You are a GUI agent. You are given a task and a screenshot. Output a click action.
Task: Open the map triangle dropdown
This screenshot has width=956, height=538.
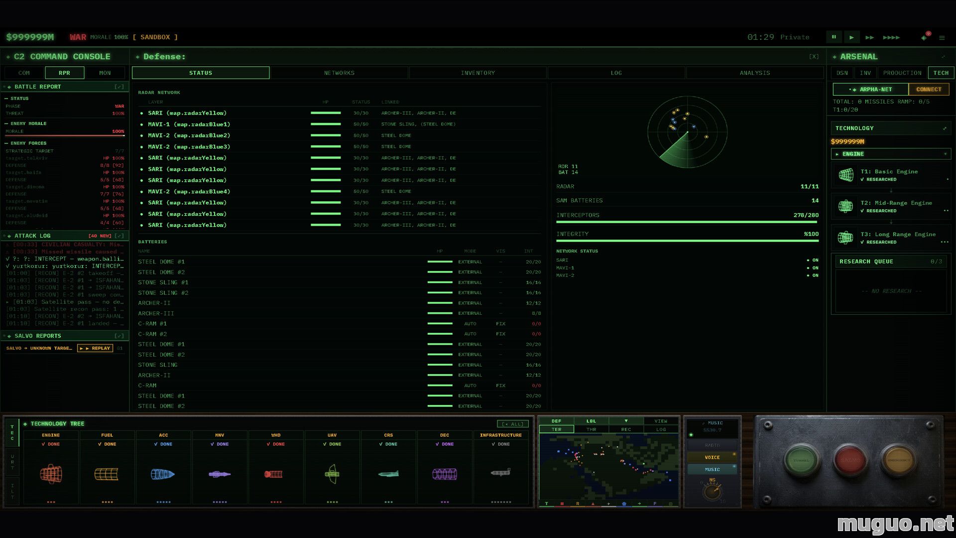[x=626, y=421]
